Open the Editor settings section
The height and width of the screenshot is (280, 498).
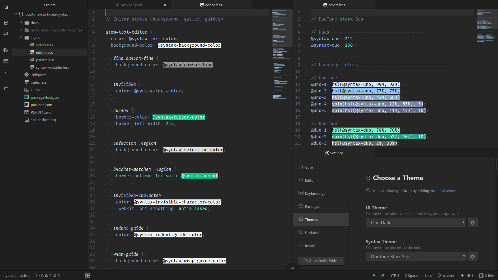321,180
